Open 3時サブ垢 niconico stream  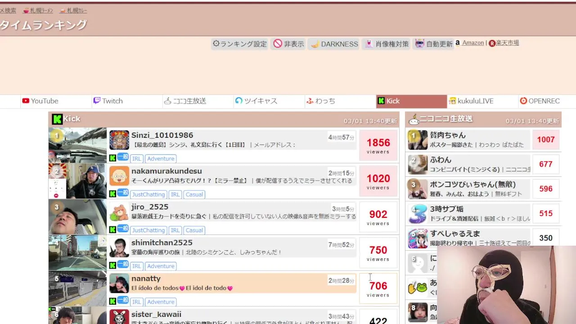click(x=446, y=209)
